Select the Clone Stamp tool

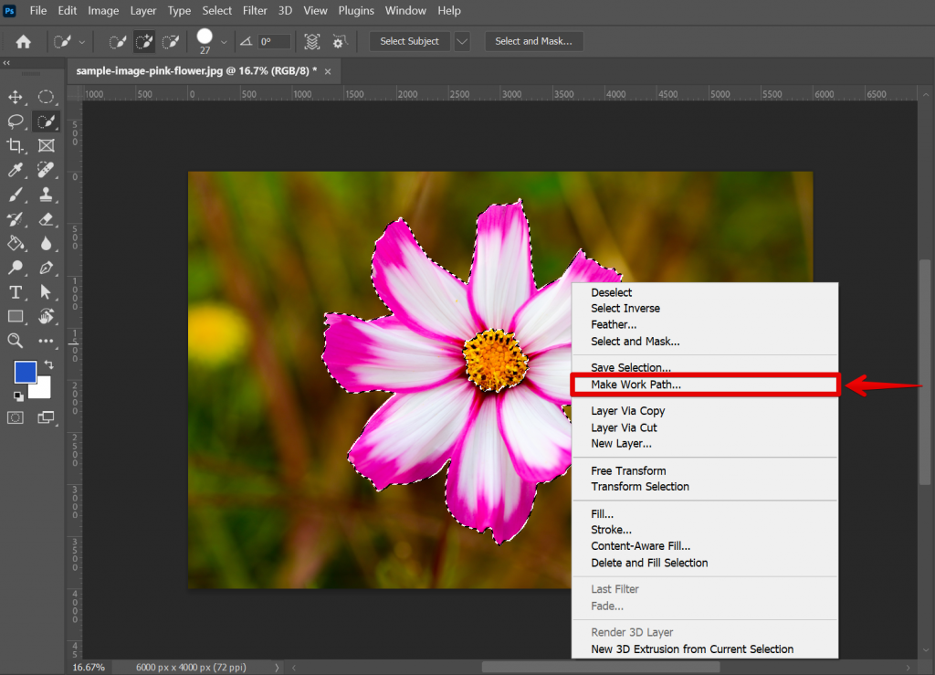click(46, 195)
